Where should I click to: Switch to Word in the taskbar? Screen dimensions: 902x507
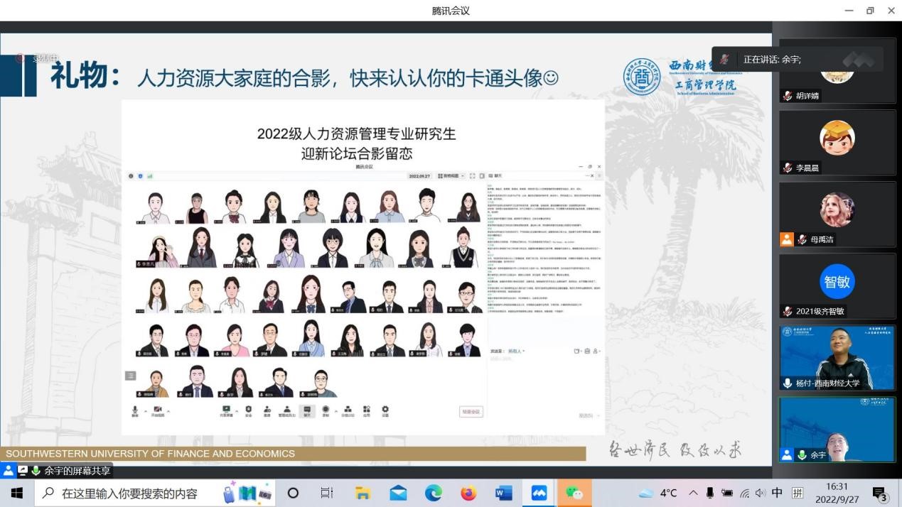point(503,493)
